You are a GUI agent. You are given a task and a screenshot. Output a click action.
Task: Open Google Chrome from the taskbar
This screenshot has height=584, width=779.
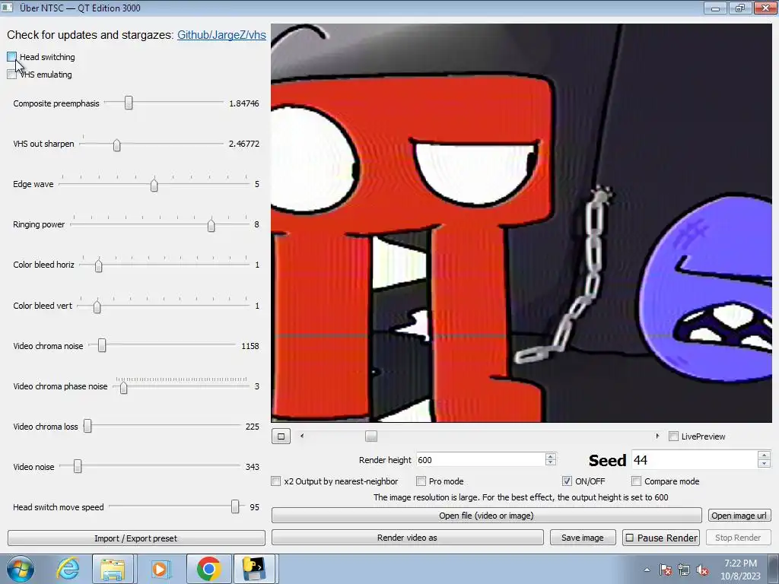208,569
